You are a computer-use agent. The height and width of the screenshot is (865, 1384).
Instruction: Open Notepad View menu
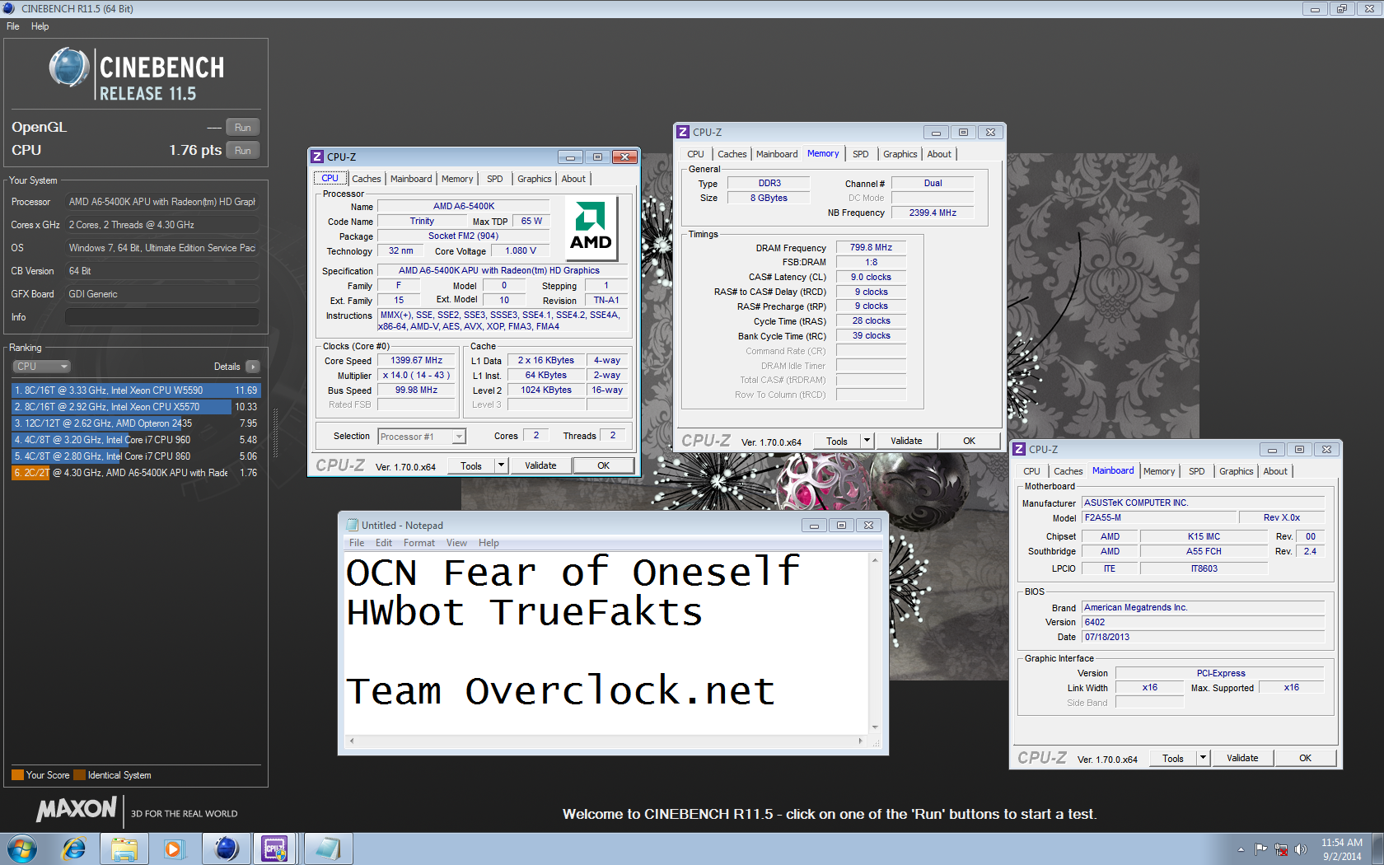[x=456, y=543]
